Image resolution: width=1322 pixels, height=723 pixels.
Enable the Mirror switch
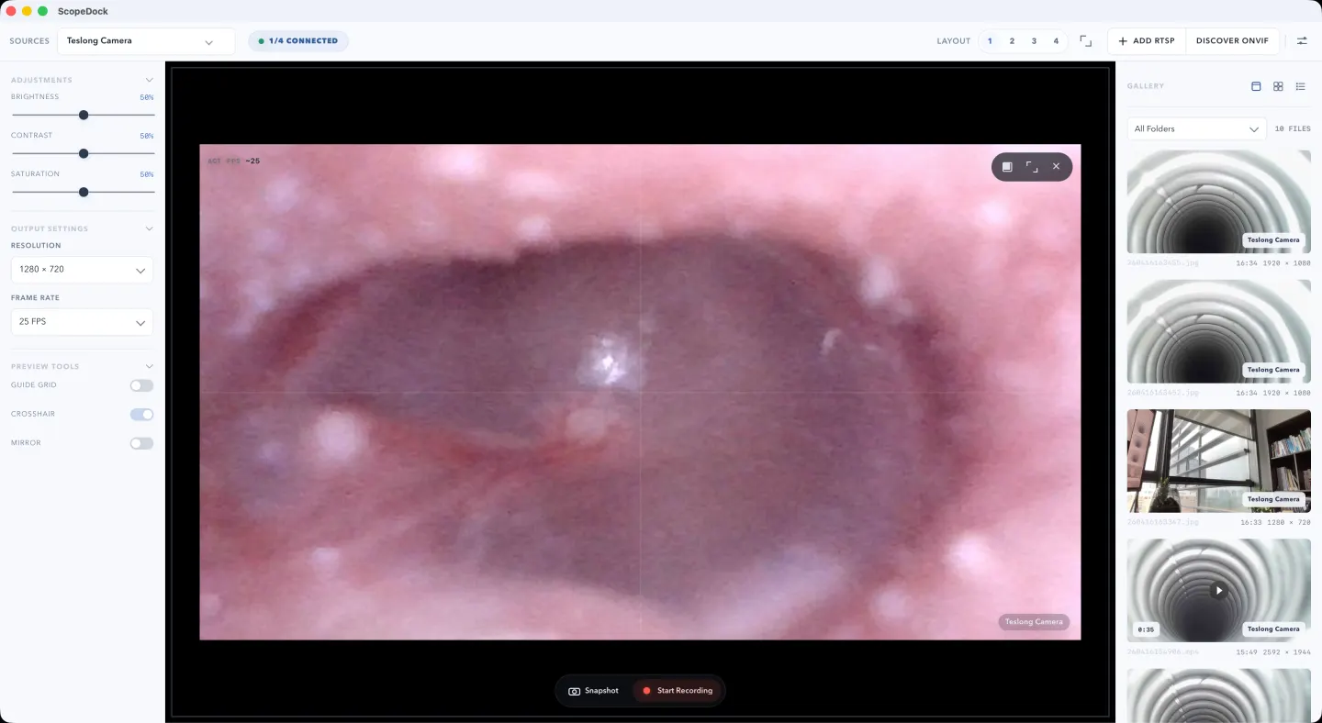pyautogui.click(x=141, y=443)
